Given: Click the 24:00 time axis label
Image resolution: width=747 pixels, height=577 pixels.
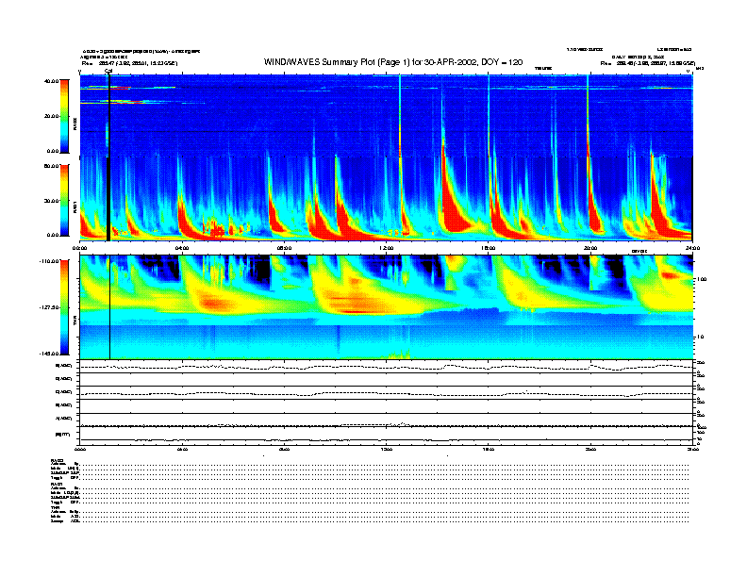Looking at the screenshot, I should [x=692, y=247].
